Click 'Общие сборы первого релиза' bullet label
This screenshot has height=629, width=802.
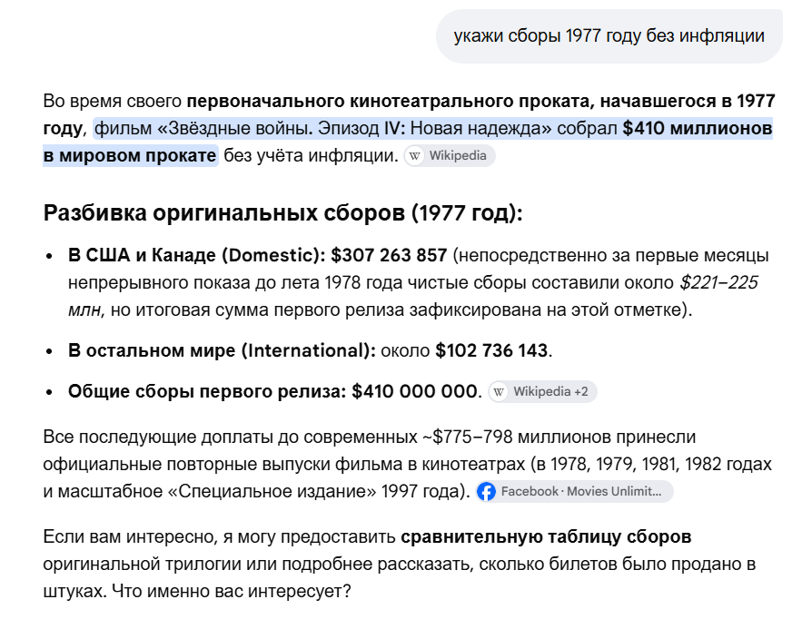[x=207, y=391]
